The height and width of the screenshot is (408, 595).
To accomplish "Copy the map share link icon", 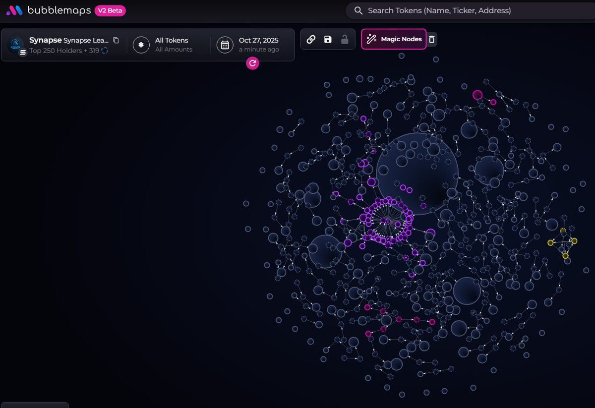I will click(x=311, y=39).
